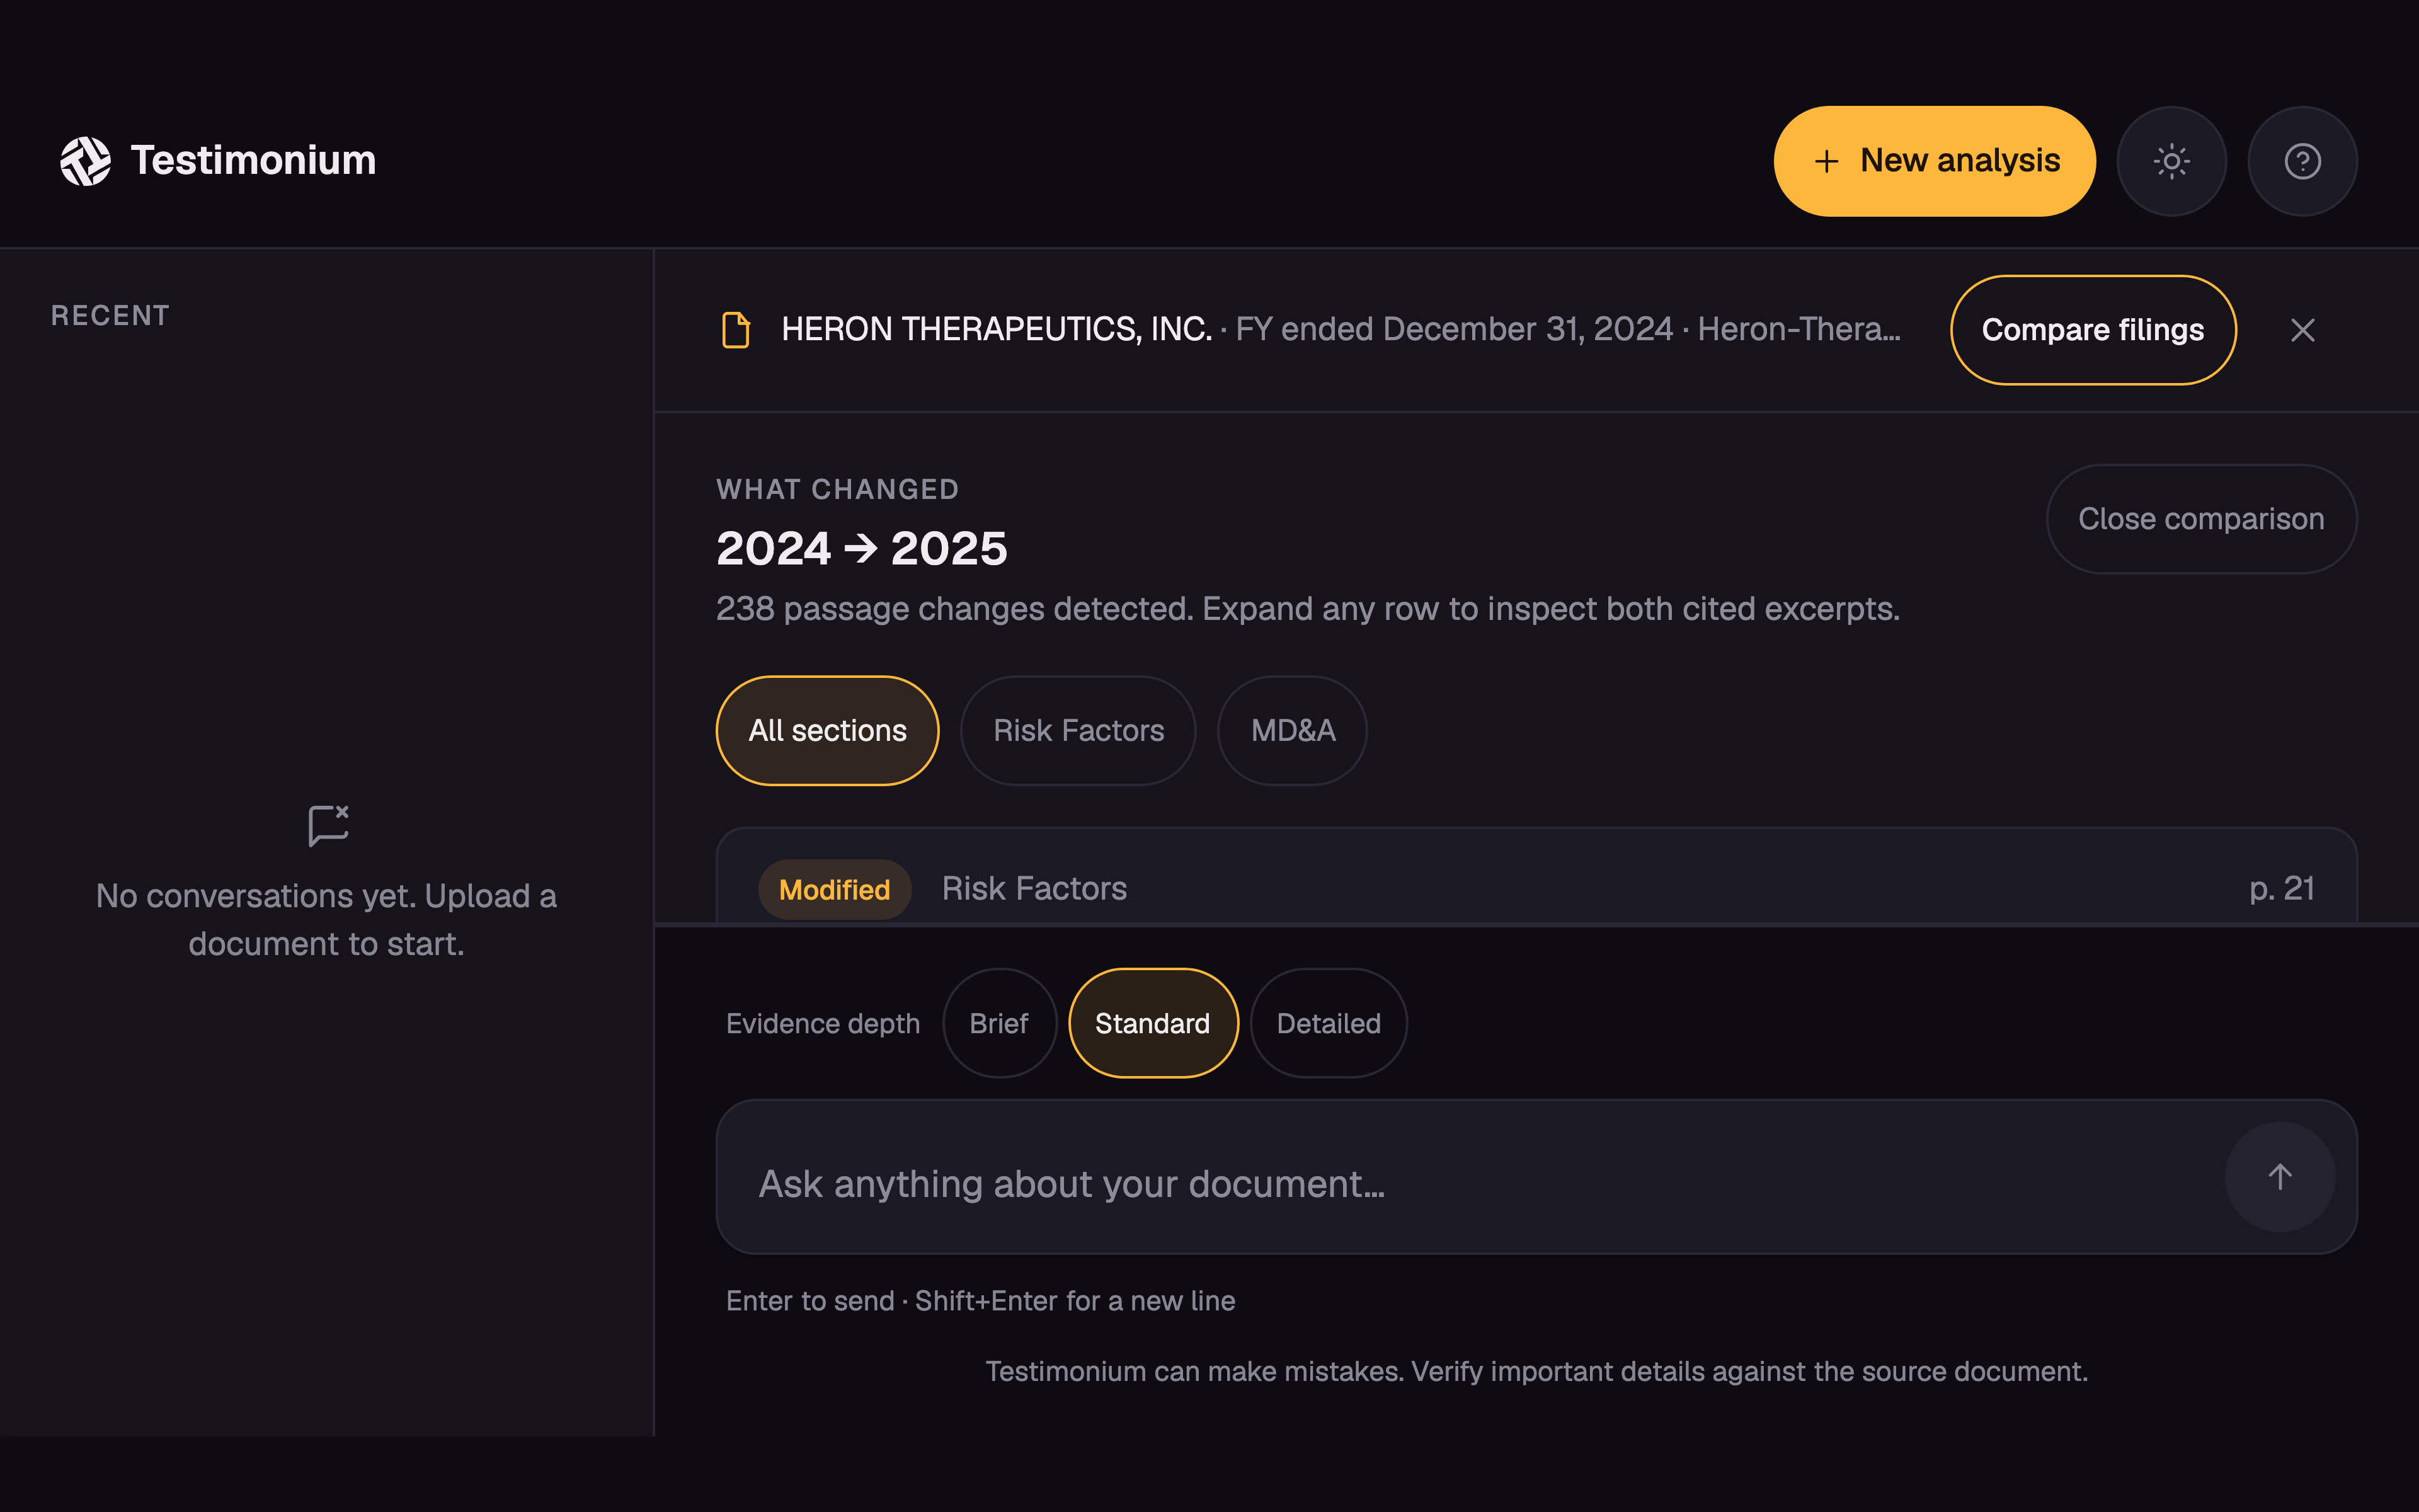The width and height of the screenshot is (2419, 1512).
Task: Click the p. 21 page reference
Action: pyautogui.click(x=2281, y=888)
